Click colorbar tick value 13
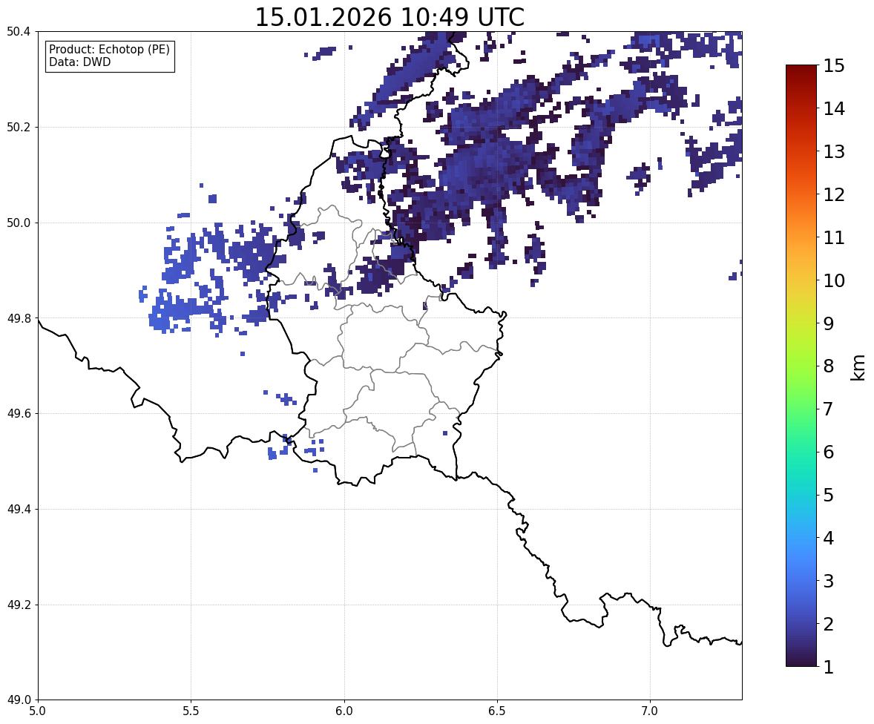 pos(834,151)
